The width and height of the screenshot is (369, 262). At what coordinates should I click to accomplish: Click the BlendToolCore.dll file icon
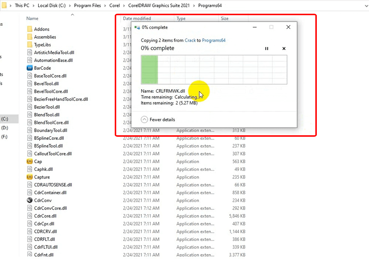30,122
